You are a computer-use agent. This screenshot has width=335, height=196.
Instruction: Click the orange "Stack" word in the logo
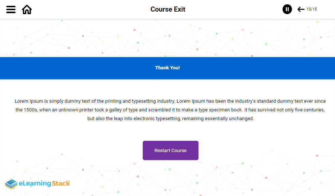click(x=60, y=183)
